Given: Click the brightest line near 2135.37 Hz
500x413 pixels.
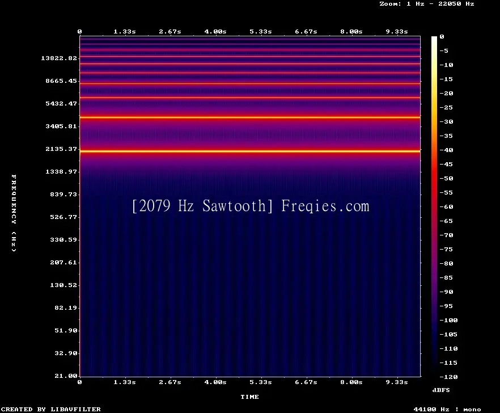Looking at the screenshot, I should tap(250, 151).
